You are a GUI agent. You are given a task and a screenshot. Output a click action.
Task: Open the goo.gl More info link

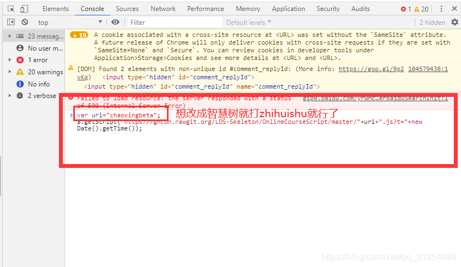[371, 69]
